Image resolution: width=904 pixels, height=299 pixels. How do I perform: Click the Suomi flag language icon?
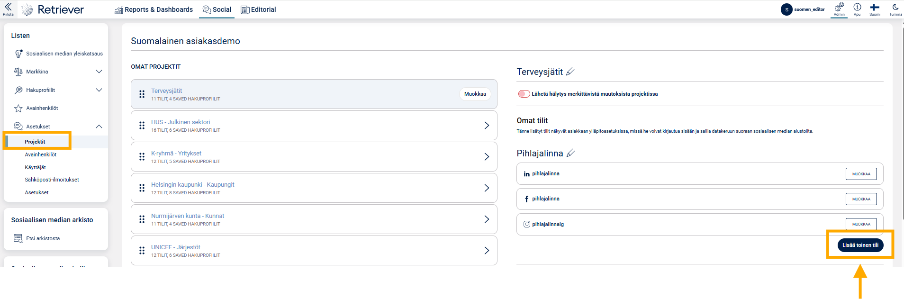click(x=875, y=8)
